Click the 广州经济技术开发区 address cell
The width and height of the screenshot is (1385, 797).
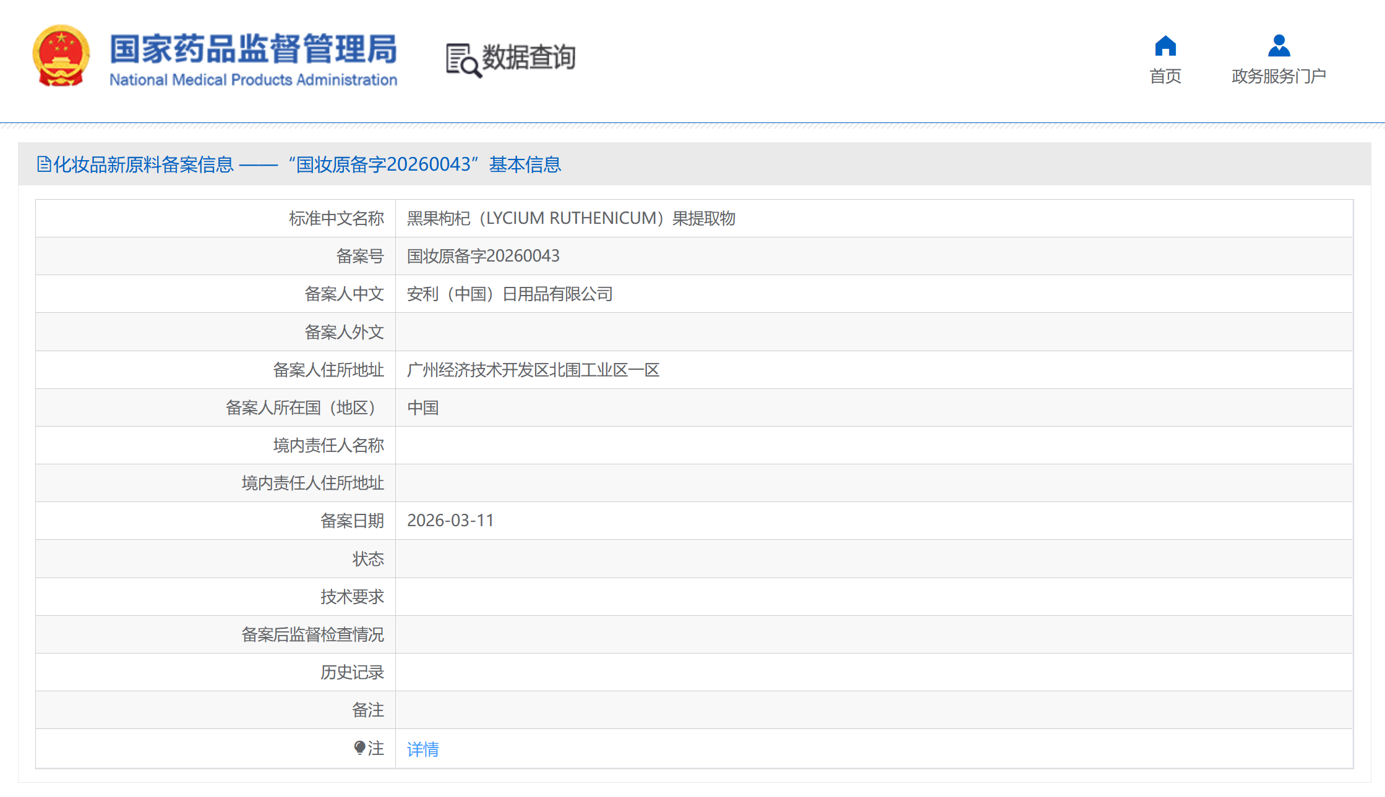533,370
